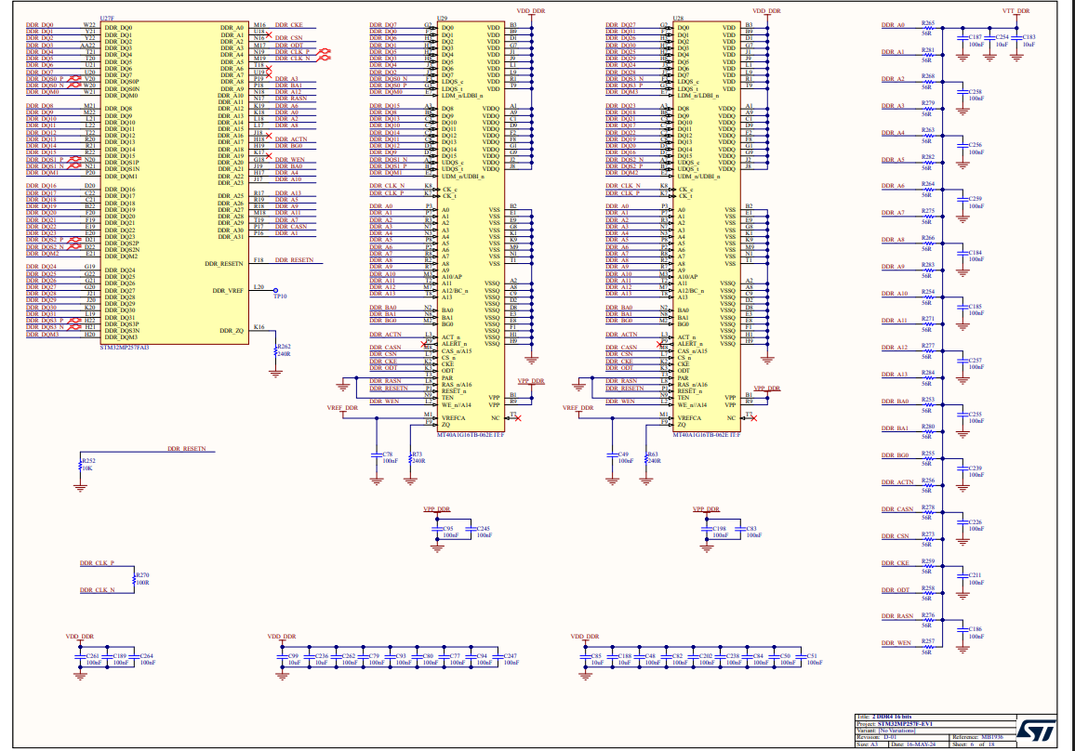Click resistor 'R279' on DDR_A3

coord(927,108)
